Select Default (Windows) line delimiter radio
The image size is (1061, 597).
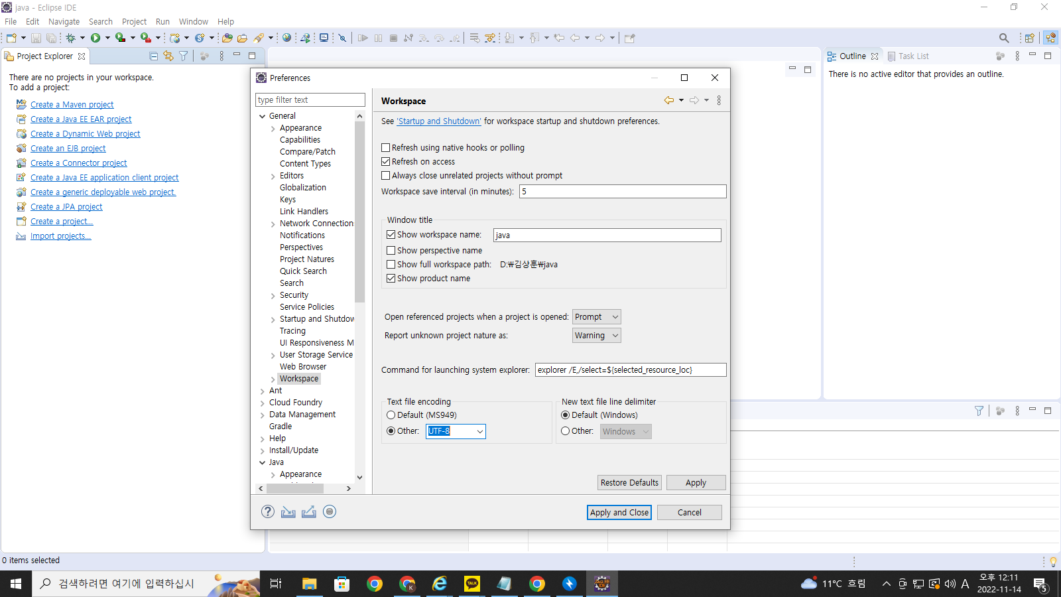point(566,415)
